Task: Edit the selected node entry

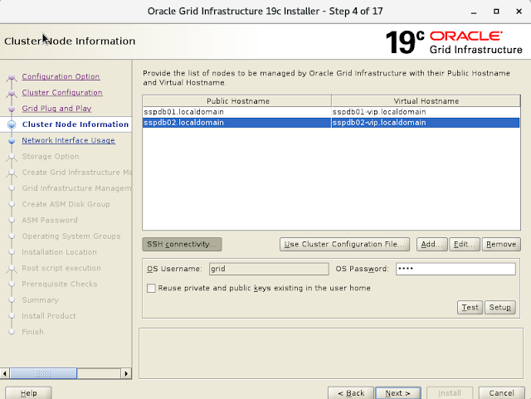Action: [x=465, y=244]
